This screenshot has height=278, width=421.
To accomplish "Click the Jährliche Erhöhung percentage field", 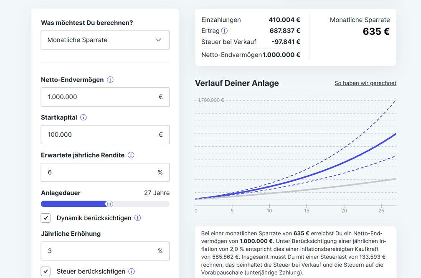I will coord(105,250).
